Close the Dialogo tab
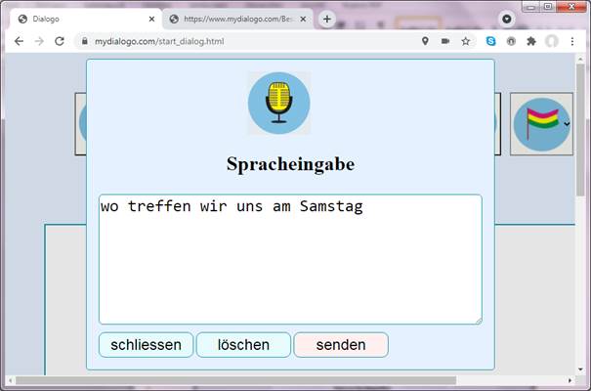 point(151,19)
